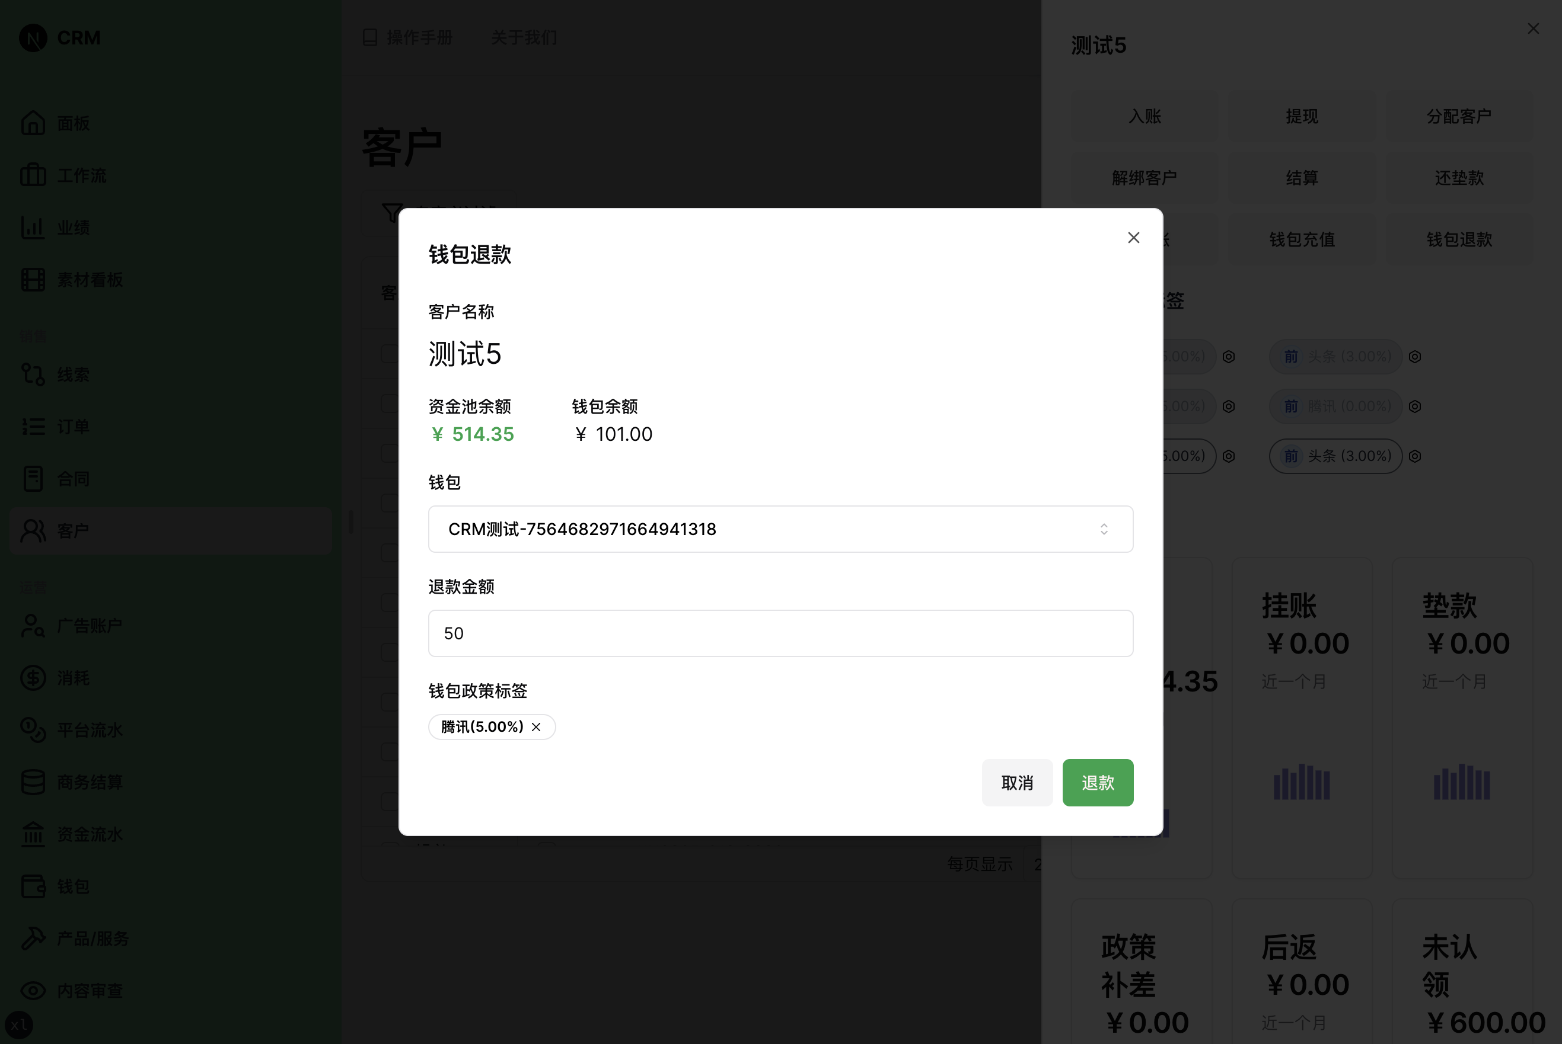Open the wallet dropdown CRM测试-7564682971664941318
Screen dimensions: 1562x1044
point(780,529)
